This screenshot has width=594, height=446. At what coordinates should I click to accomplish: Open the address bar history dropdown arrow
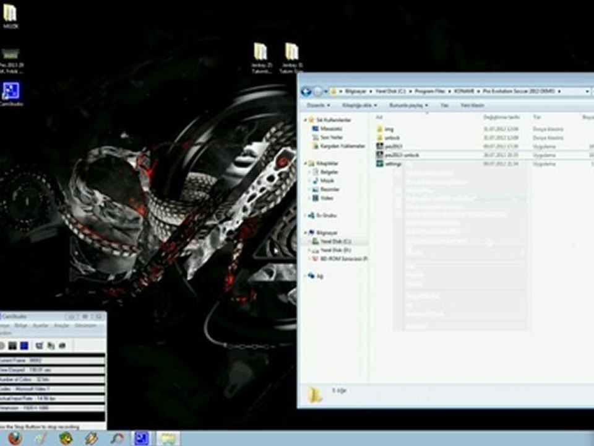point(588,92)
